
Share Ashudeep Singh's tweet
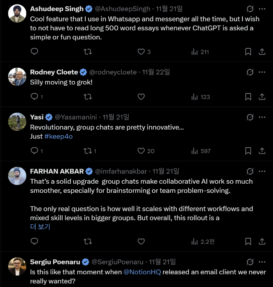pos(262,52)
